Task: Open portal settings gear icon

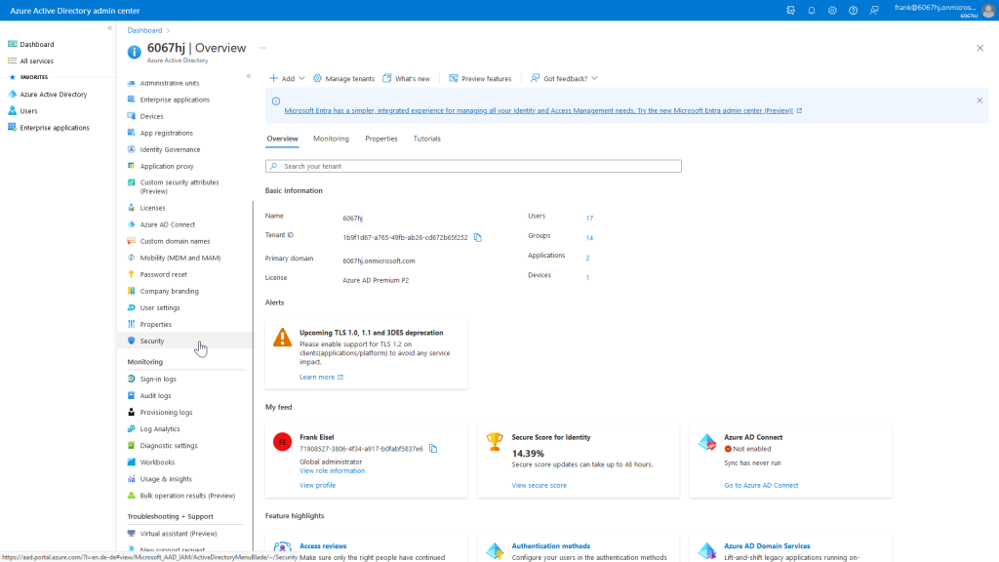Action: click(832, 10)
